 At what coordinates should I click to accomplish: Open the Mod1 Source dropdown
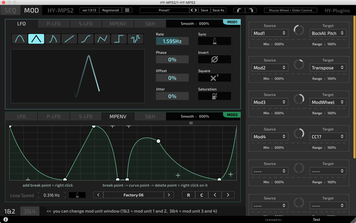pyautogui.click(x=270, y=33)
